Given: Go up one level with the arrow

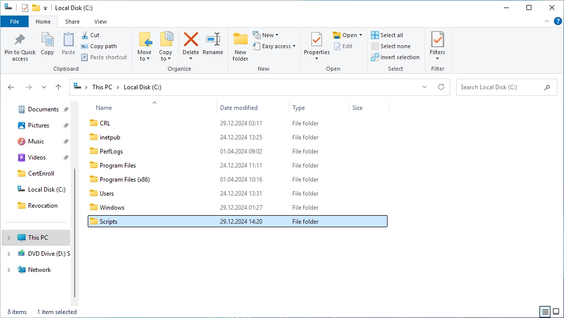Looking at the screenshot, I should tap(58, 87).
